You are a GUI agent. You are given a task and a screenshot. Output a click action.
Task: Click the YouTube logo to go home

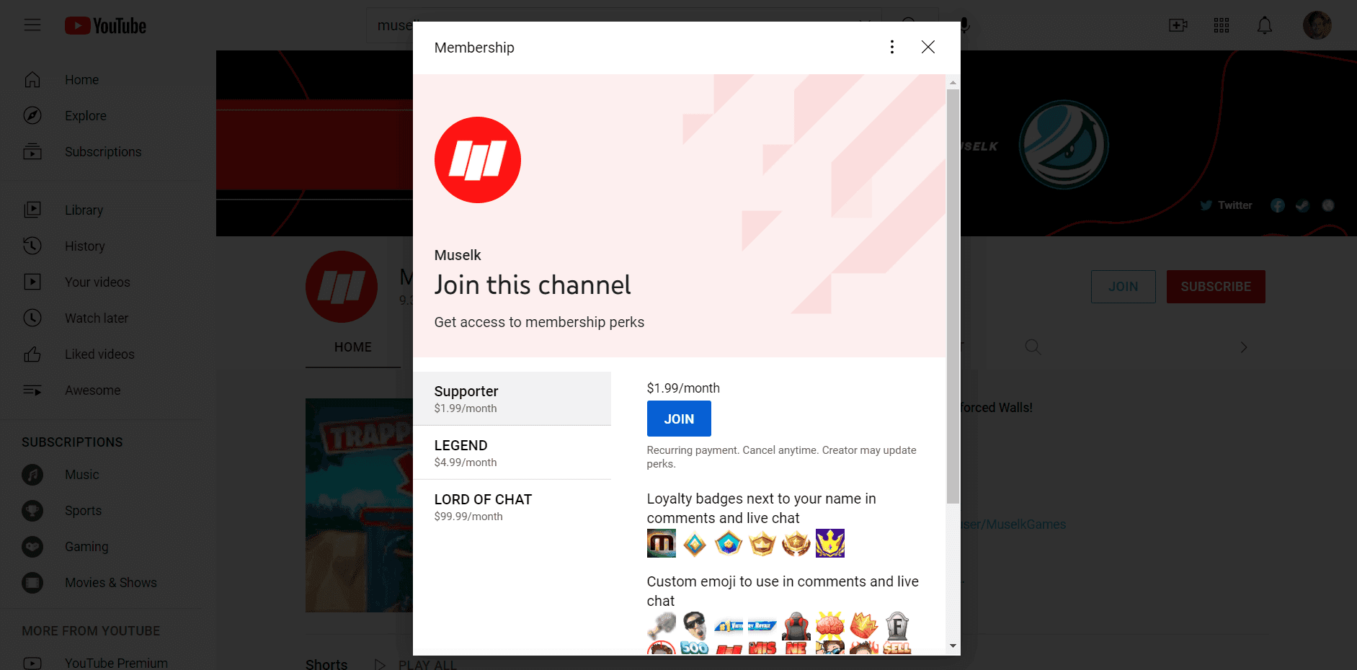point(105,24)
